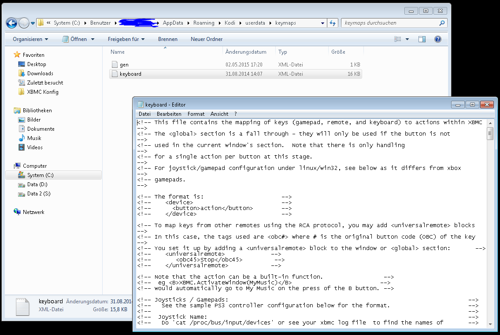
Task: Click the folder icon in address bar
Action: pyautogui.click(x=41, y=22)
